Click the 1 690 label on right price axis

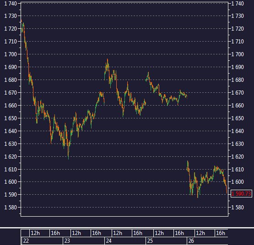[238, 67]
